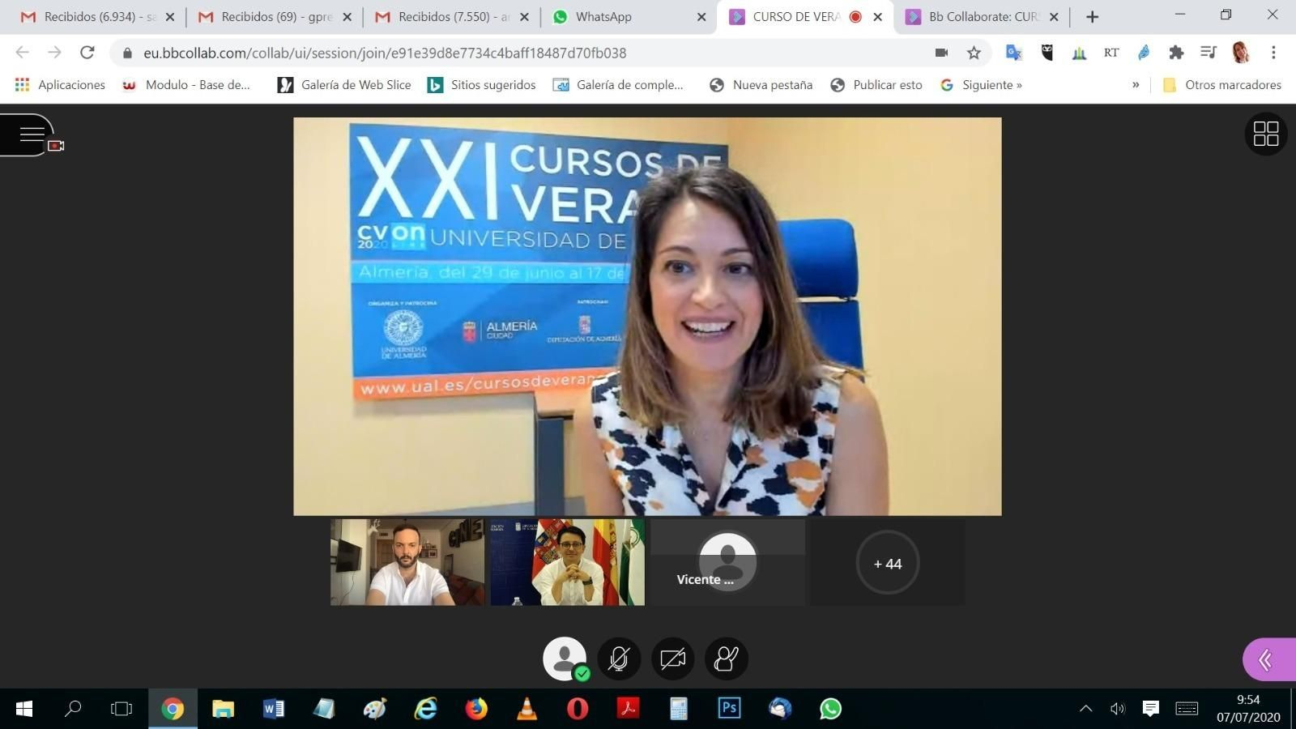
Task: Raise your hand in the session
Action: coord(726,659)
